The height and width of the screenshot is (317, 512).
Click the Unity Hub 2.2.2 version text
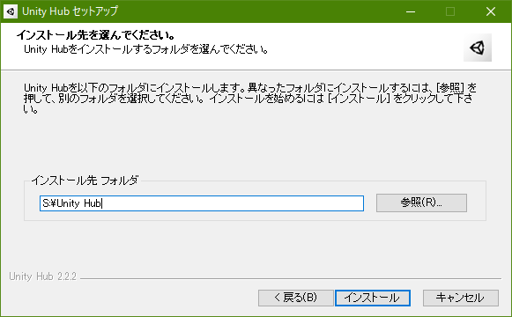click(x=43, y=276)
